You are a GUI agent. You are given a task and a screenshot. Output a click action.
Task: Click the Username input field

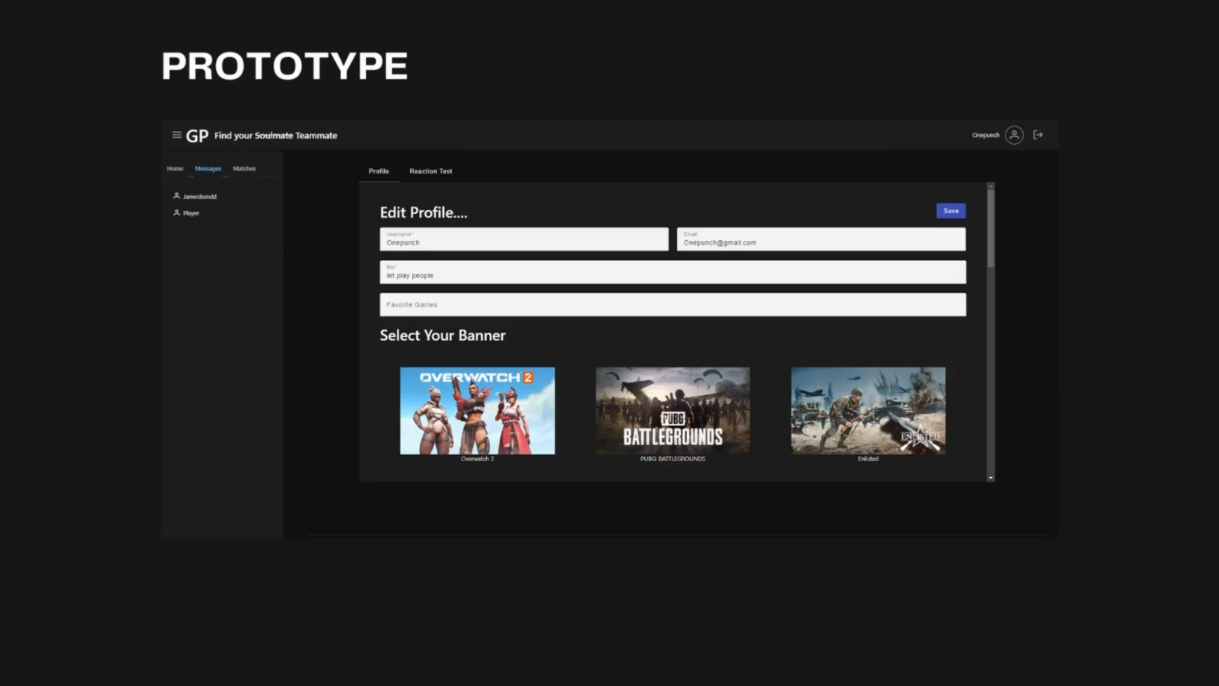pyautogui.click(x=524, y=239)
